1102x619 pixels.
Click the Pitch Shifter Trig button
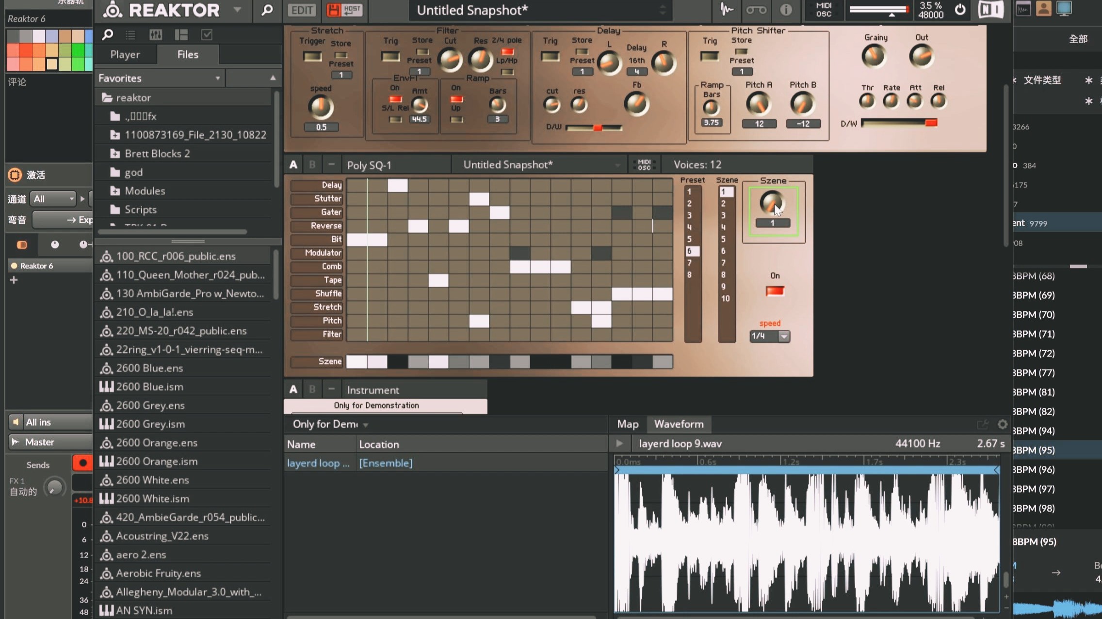710,56
